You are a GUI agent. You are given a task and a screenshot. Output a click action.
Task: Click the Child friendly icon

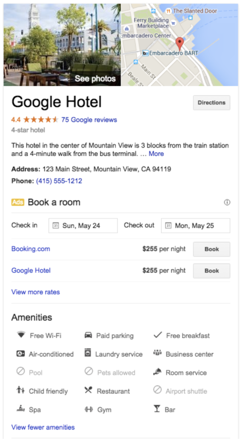click(20, 390)
